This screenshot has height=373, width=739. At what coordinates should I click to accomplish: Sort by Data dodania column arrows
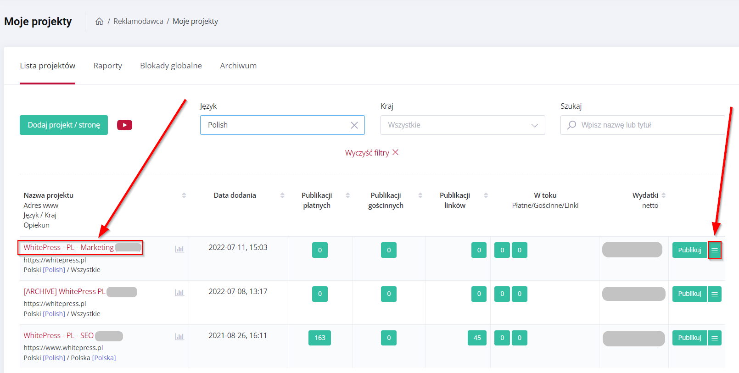tap(282, 195)
